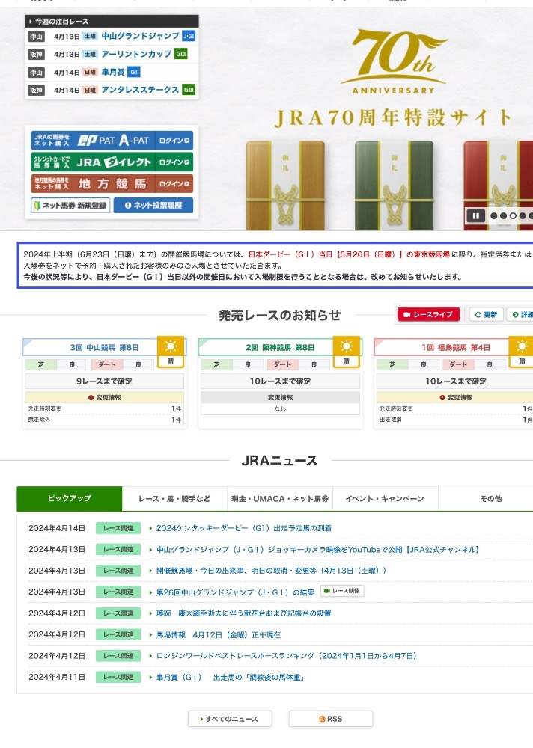Screen dimensions: 533x748
Task: Log in to 即PAT A-PAT
Action: (112, 141)
